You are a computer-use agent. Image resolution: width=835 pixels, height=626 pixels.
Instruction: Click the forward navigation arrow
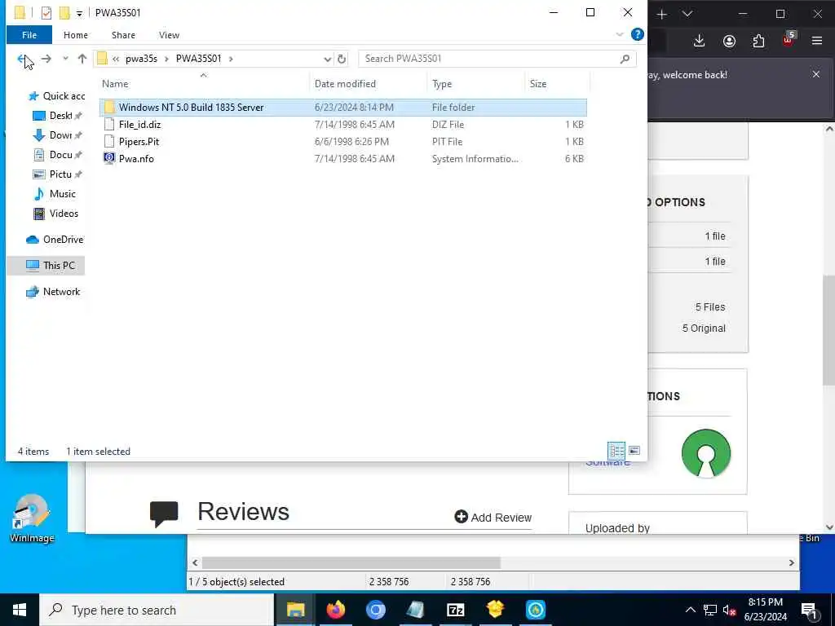pyautogui.click(x=46, y=59)
